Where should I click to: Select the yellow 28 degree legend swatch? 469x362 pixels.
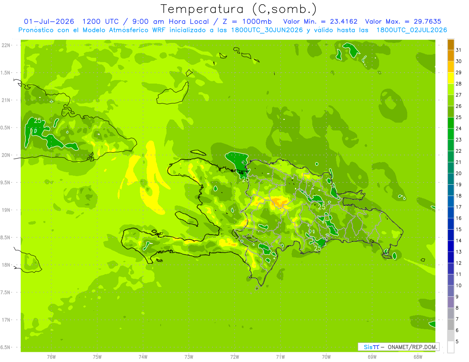click(x=451, y=78)
